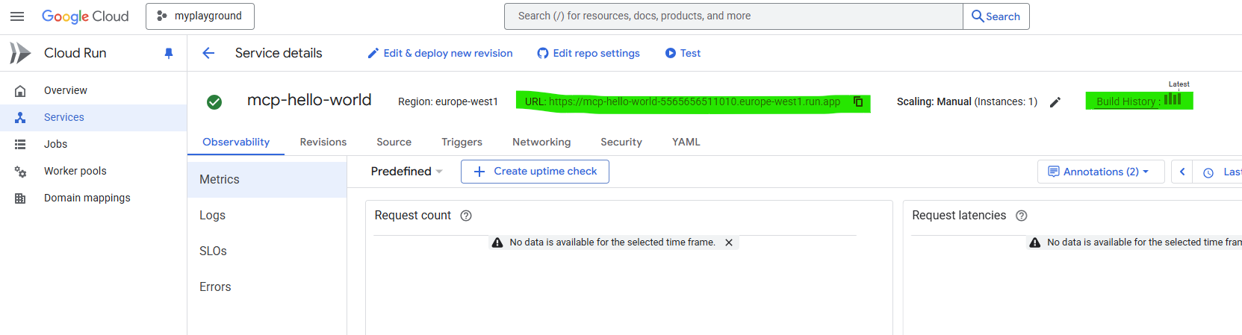Expand the Predefined dashboard dropdown
Viewport: 1242px width, 335px height.
[407, 172]
